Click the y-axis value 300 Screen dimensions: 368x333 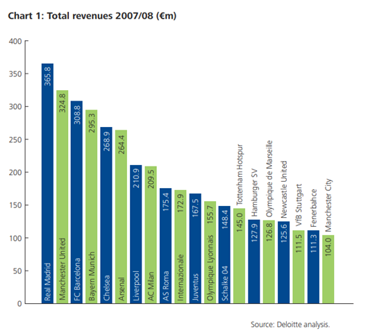point(15,107)
